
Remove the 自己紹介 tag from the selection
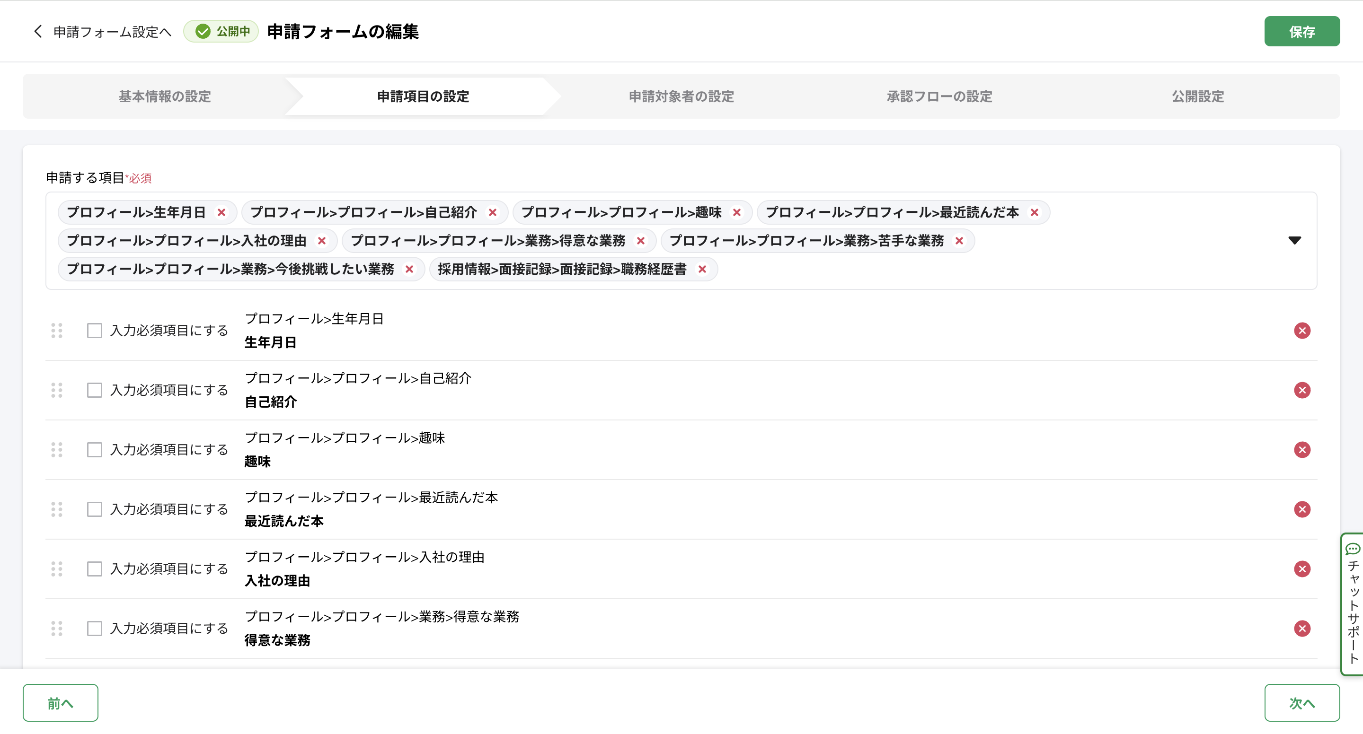[x=492, y=212]
